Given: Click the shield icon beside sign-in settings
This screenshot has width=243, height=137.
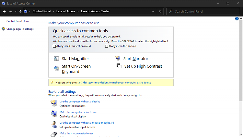Looking at the screenshot, I should pyautogui.click(x=3, y=29).
